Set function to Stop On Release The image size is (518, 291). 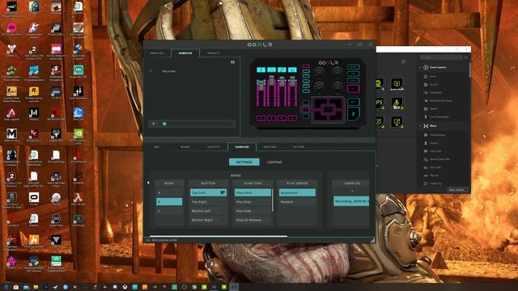[x=253, y=220]
